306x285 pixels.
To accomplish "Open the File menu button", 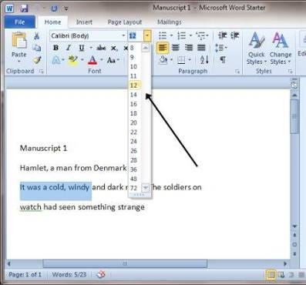I will click(20, 22).
